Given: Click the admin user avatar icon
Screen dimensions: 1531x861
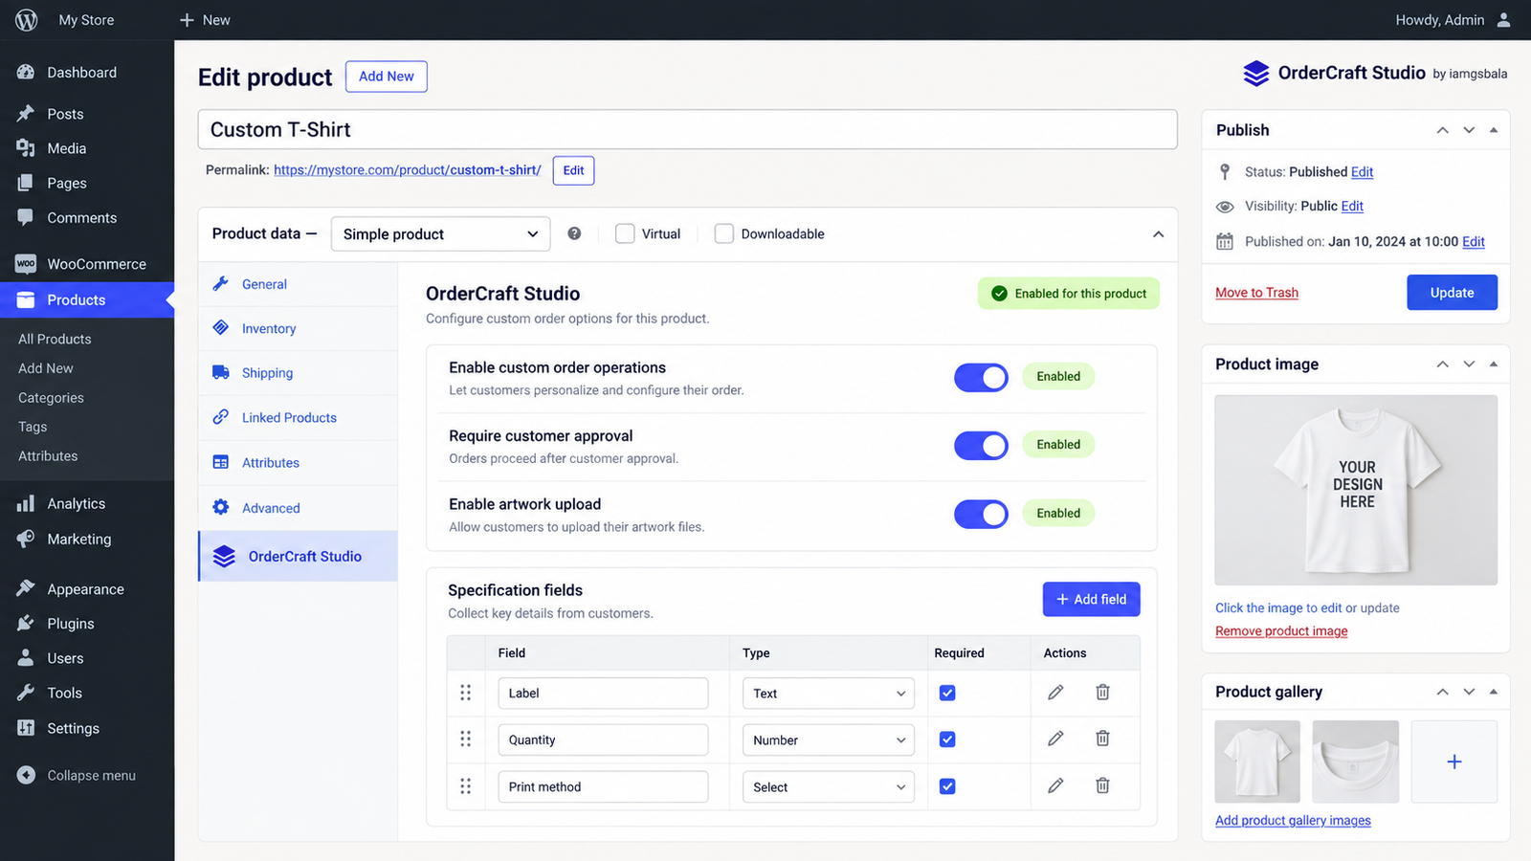Looking at the screenshot, I should coord(1503,19).
